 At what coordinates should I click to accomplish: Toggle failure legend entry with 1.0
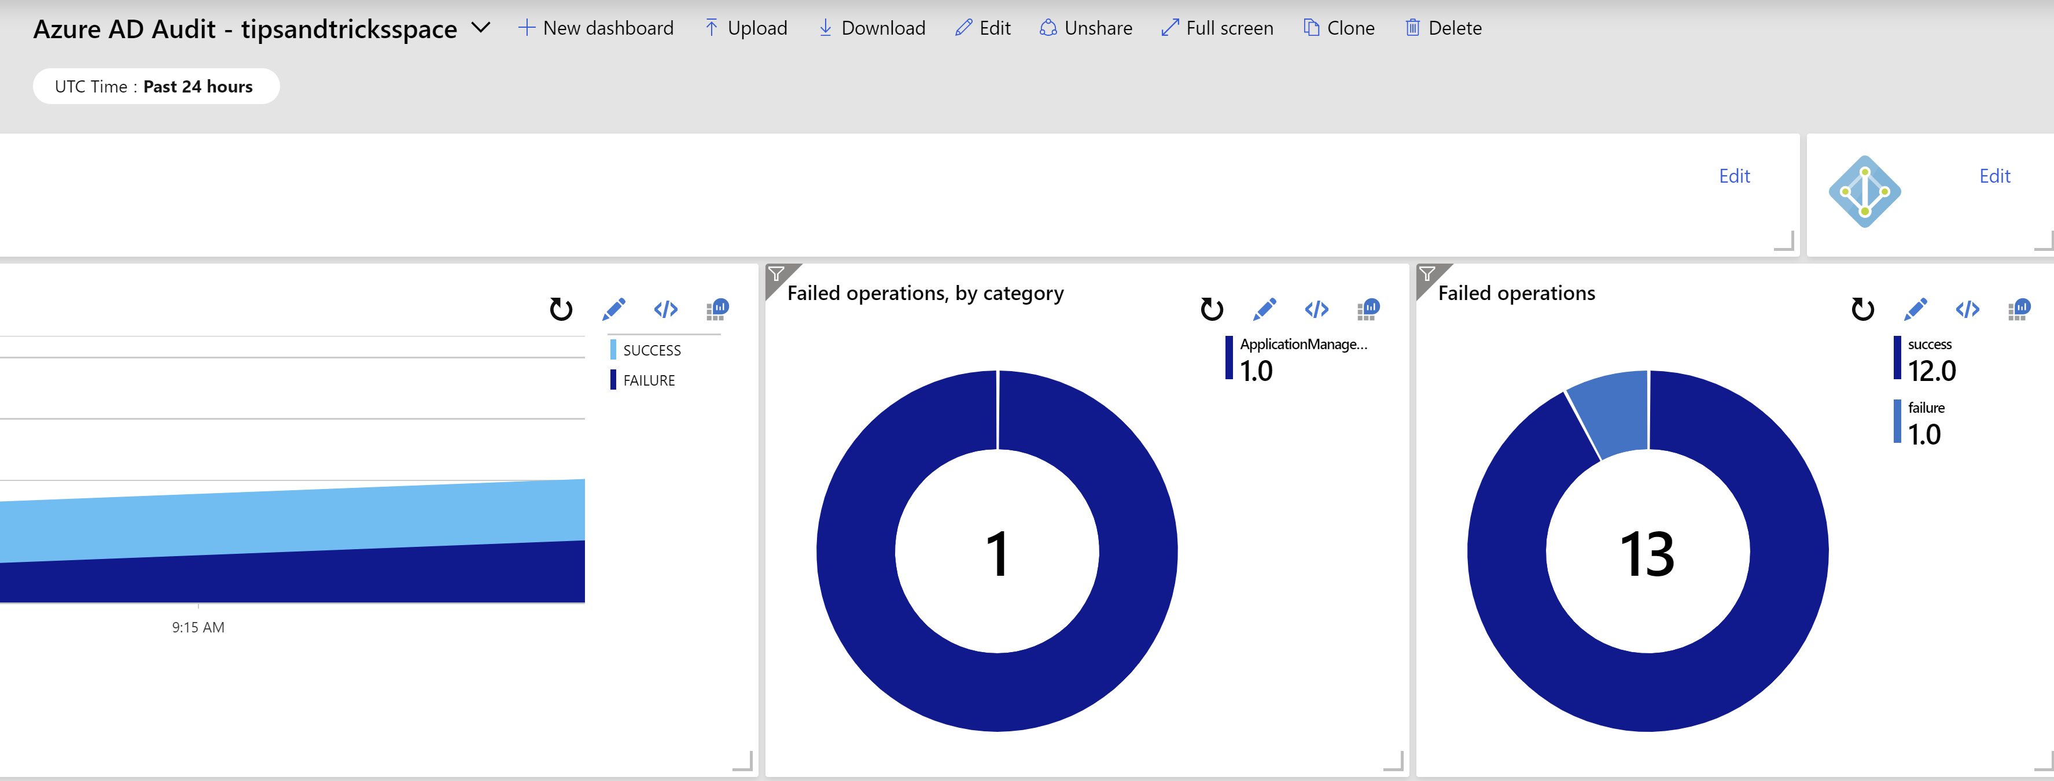click(1920, 421)
